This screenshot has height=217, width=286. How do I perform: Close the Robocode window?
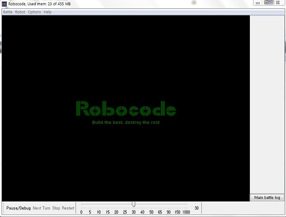(278, 2)
